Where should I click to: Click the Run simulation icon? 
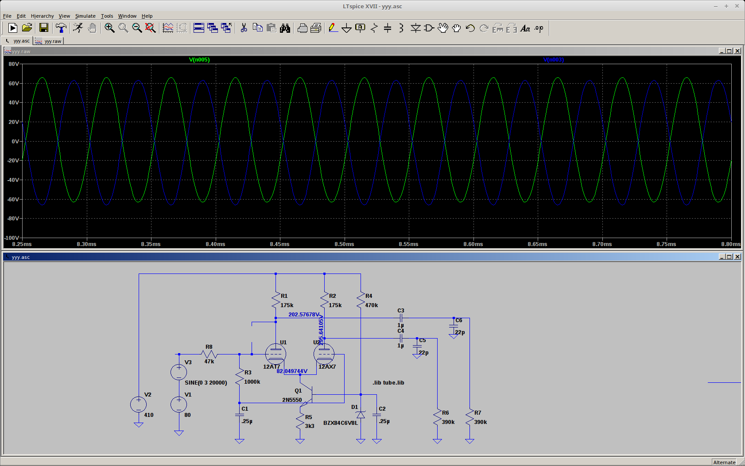[x=13, y=28]
